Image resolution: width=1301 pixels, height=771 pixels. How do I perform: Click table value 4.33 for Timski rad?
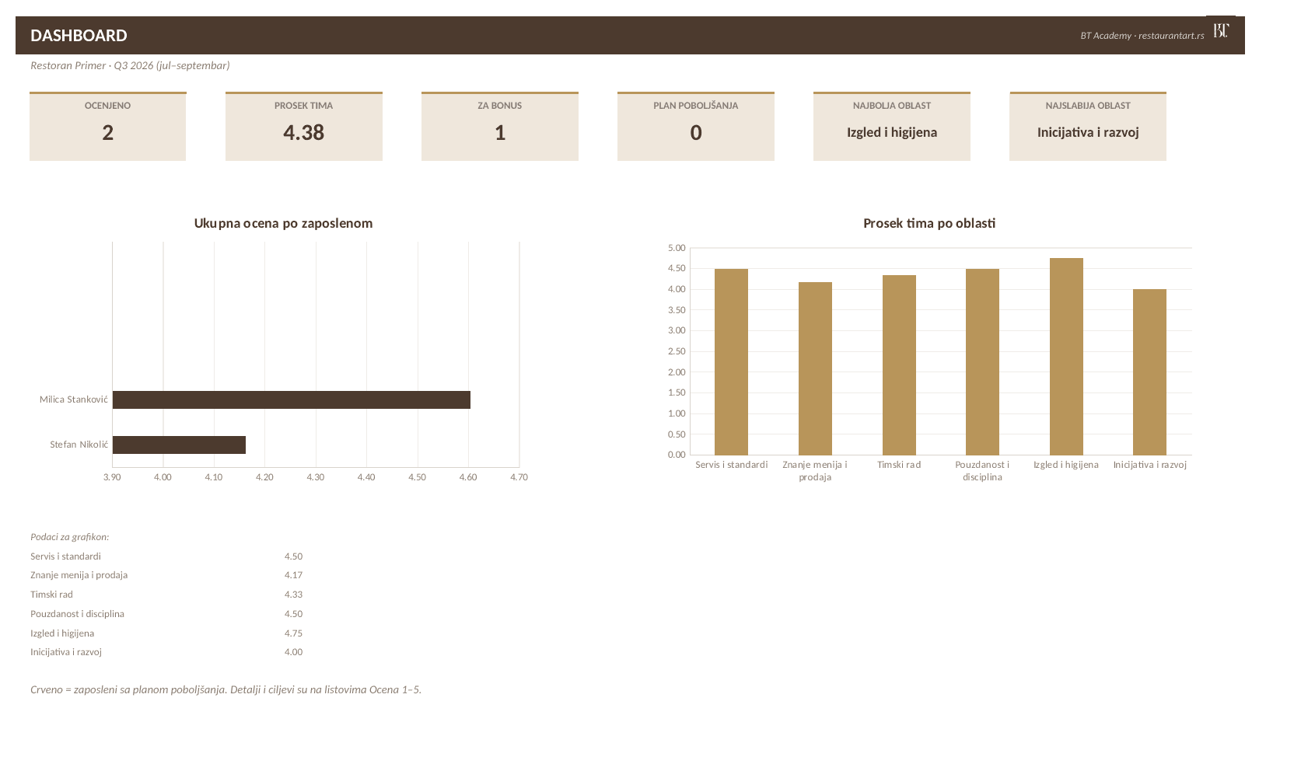(x=293, y=595)
